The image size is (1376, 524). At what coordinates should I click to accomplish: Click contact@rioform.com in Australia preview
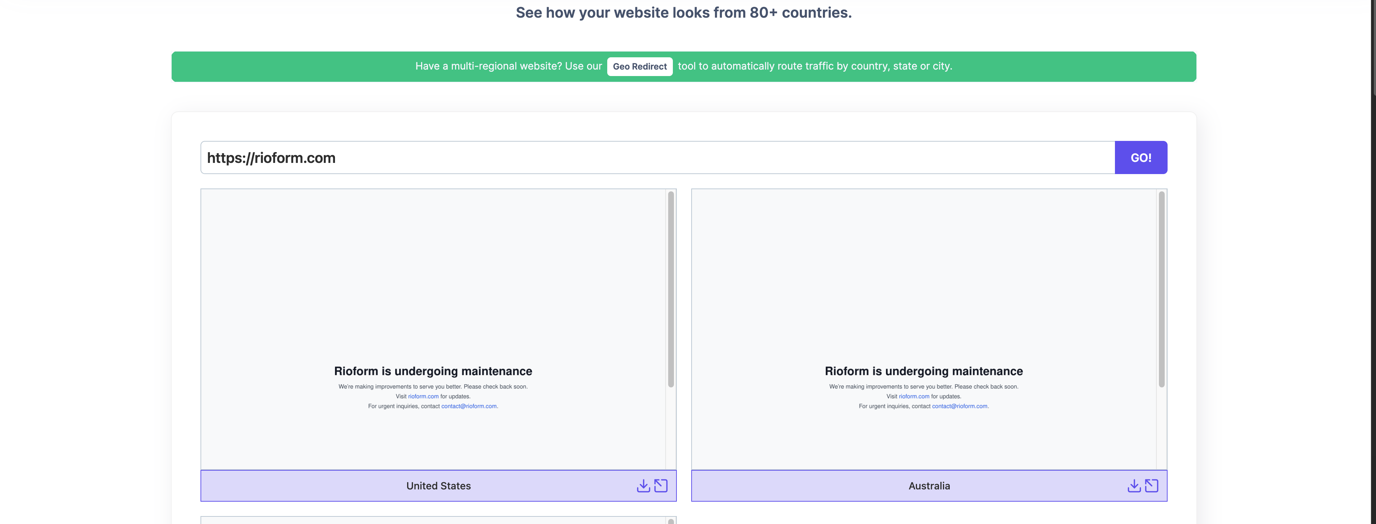(x=960, y=406)
